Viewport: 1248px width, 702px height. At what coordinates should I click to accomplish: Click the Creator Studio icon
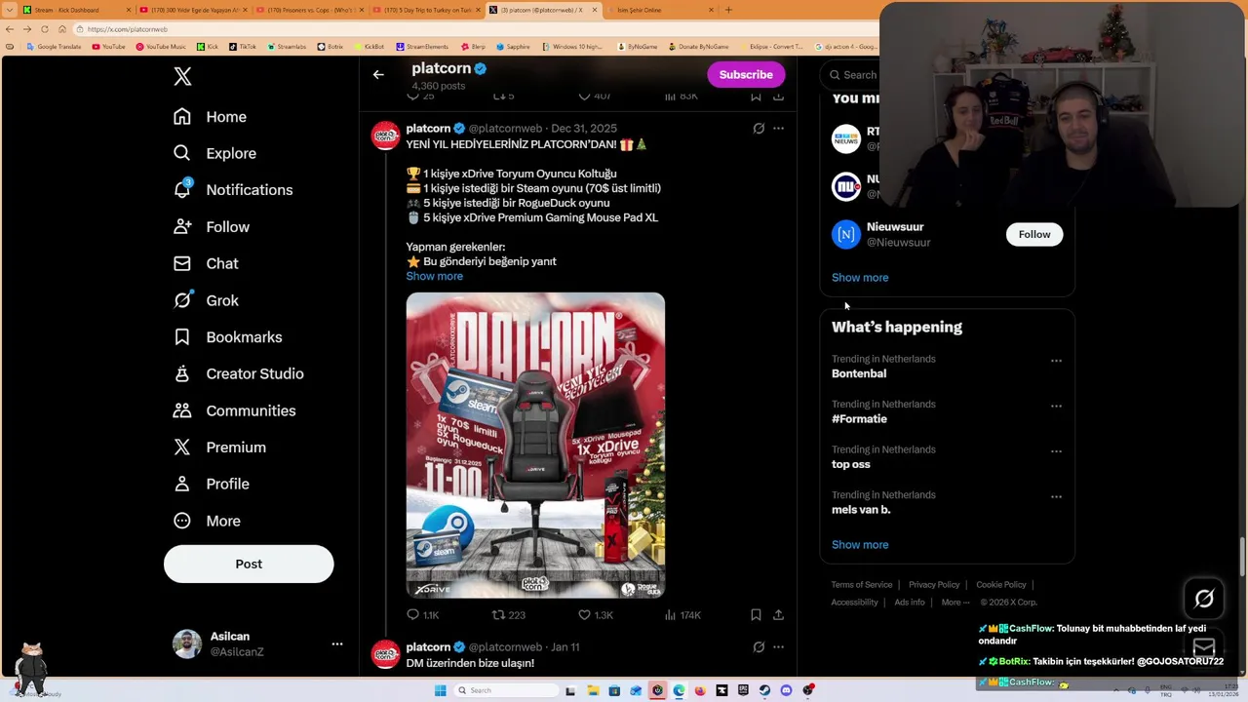[x=182, y=373]
